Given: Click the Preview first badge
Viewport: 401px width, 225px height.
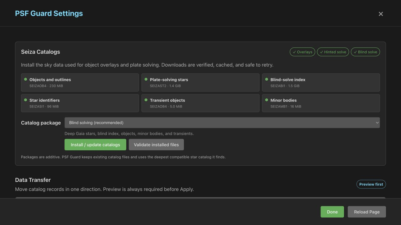Looking at the screenshot, I should point(371,184).
